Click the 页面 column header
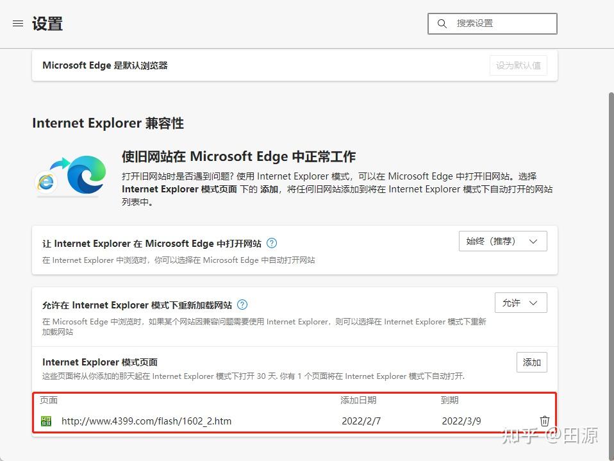 coord(49,400)
